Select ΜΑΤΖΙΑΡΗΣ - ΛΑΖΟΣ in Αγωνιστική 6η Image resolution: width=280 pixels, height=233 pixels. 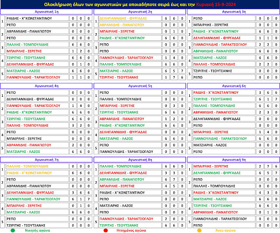coord(224,145)
